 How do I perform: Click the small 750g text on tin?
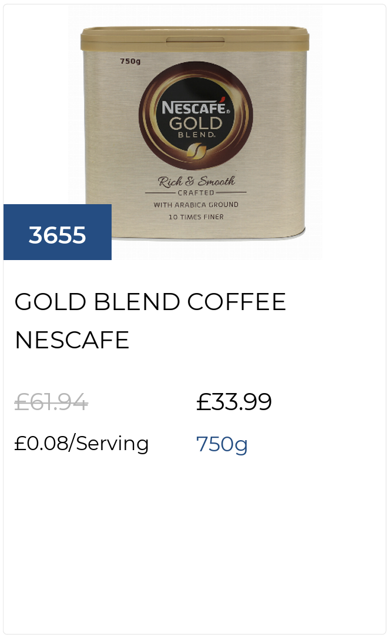click(130, 61)
